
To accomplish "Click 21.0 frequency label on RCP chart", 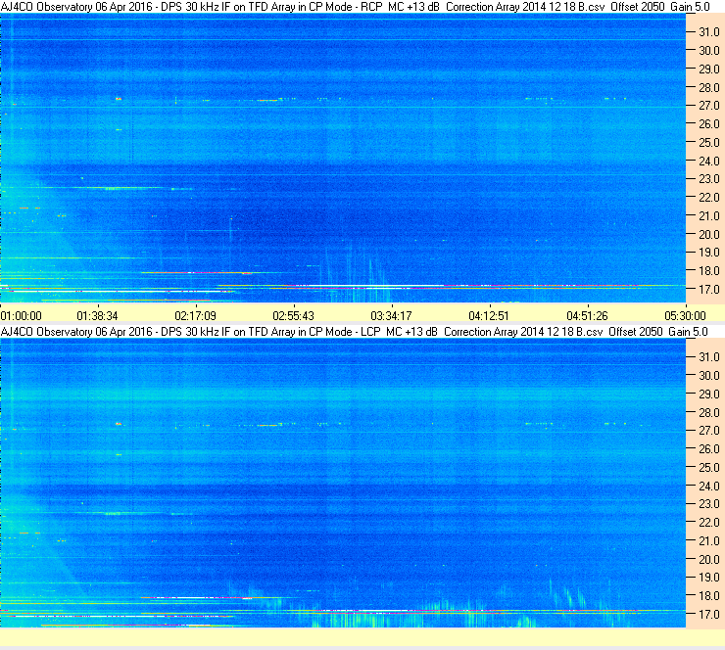I will 709,216.
